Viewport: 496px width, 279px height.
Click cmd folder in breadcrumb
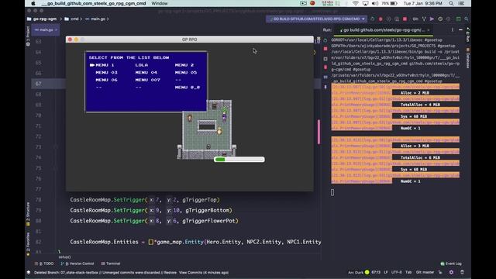point(71,19)
